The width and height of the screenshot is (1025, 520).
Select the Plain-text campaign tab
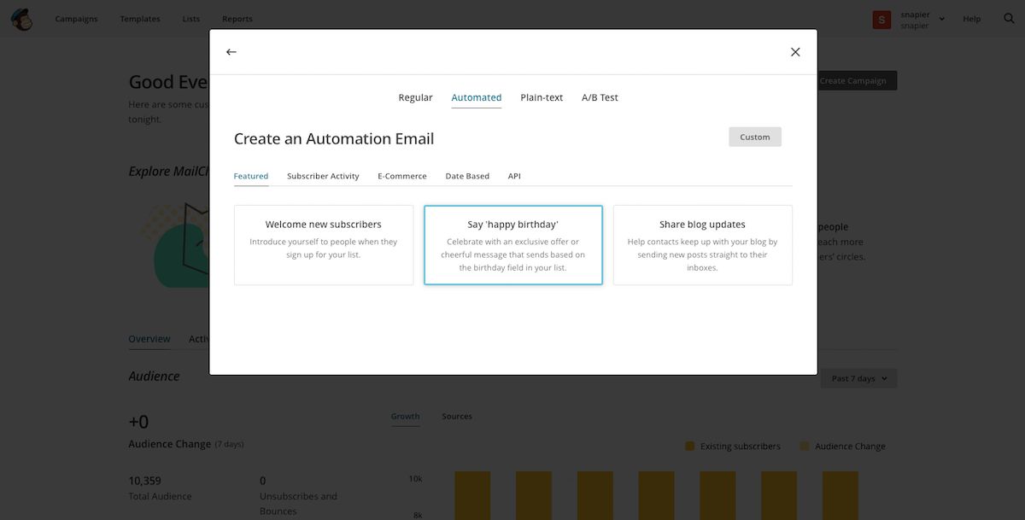[x=542, y=97]
